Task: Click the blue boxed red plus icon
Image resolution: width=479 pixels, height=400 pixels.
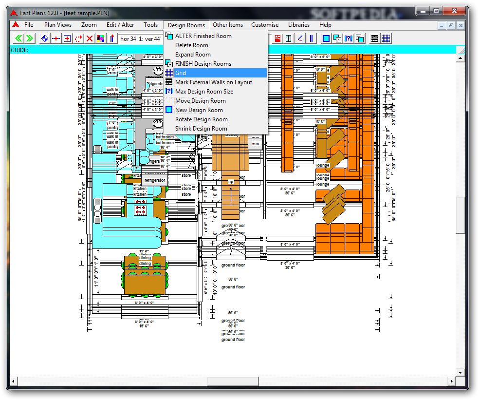Action: pos(67,38)
